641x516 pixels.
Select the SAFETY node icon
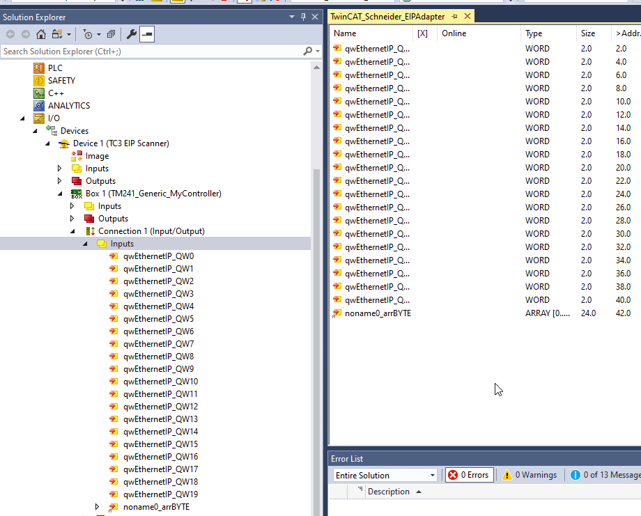(39, 81)
